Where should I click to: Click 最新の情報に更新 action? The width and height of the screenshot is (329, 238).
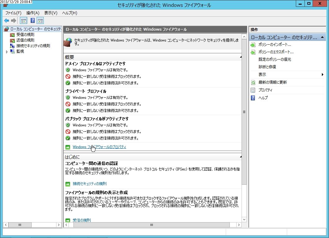273,82
